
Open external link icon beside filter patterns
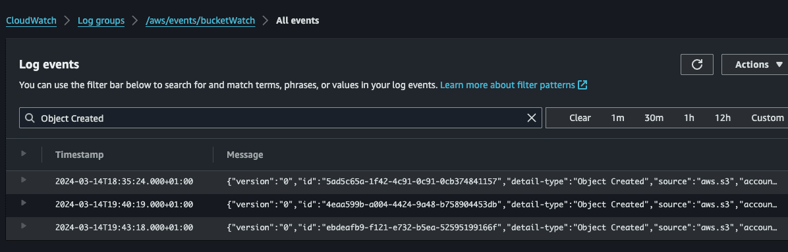point(582,85)
